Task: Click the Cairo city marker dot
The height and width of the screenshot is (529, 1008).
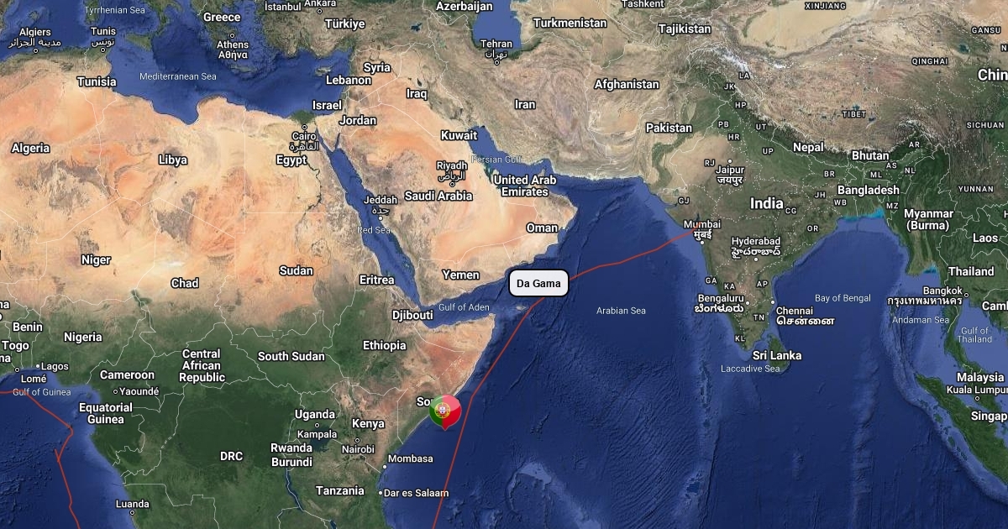Action: 304,127
